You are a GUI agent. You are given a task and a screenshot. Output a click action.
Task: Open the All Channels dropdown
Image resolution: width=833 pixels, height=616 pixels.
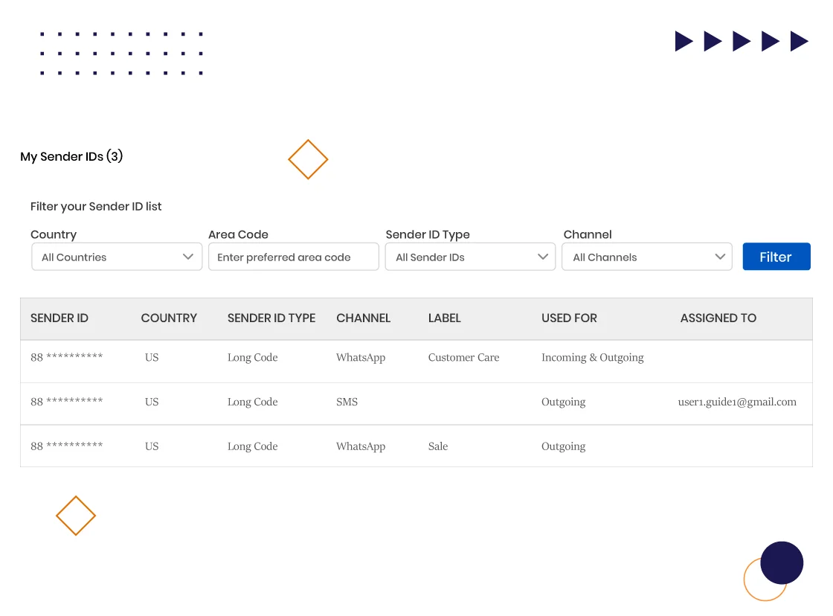point(646,257)
